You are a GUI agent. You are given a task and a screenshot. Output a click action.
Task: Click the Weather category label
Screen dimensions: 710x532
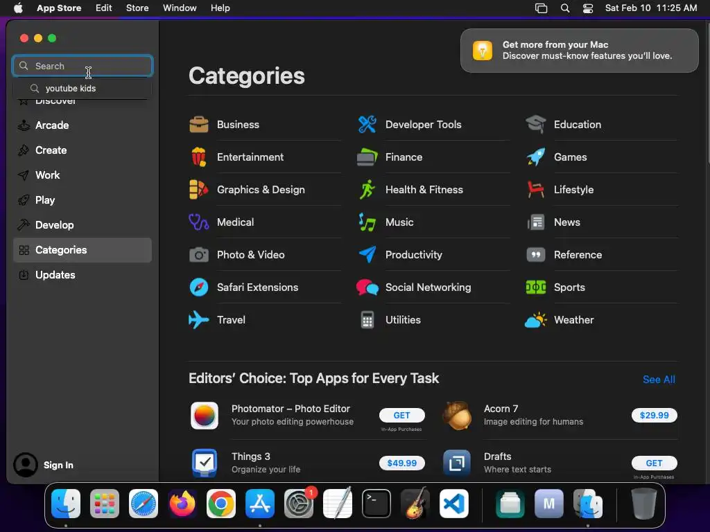[573, 320]
